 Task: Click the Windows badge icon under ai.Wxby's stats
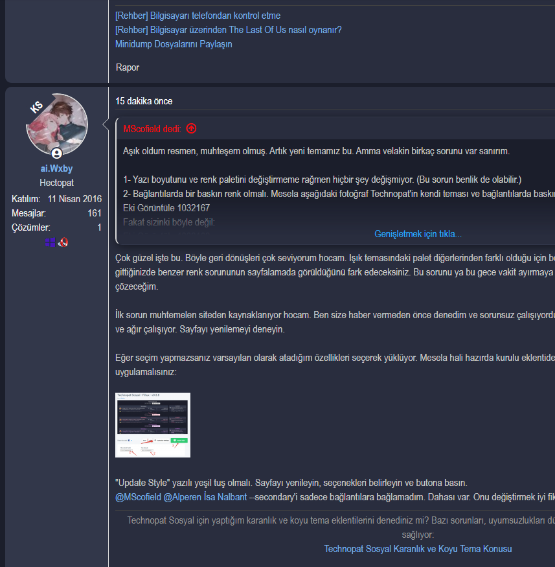click(x=51, y=242)
